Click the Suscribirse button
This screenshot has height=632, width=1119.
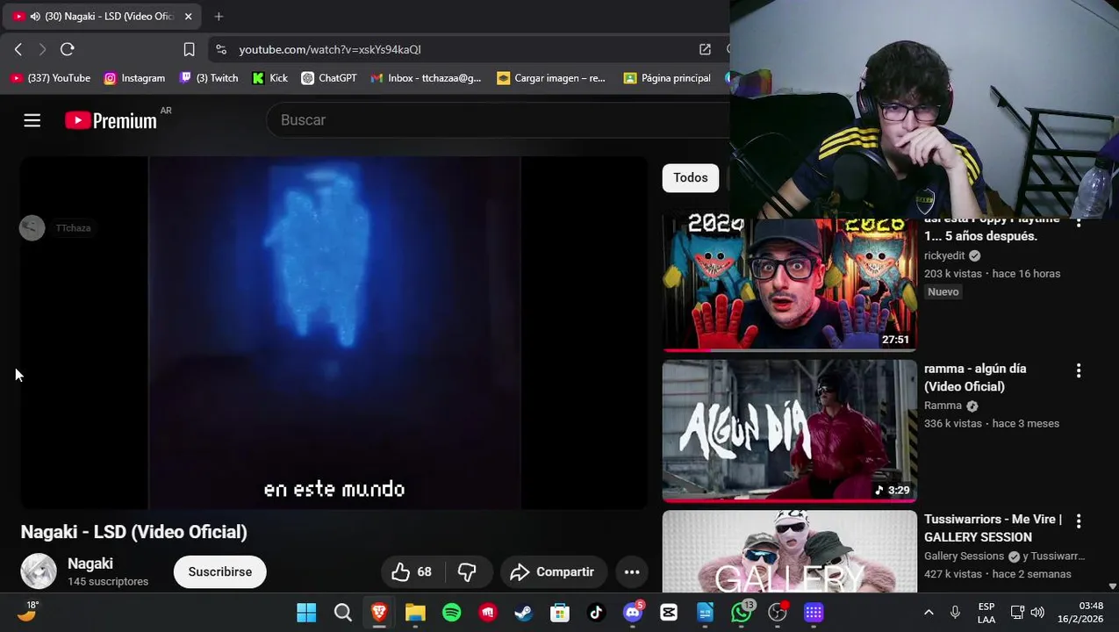tap(219, 571)
